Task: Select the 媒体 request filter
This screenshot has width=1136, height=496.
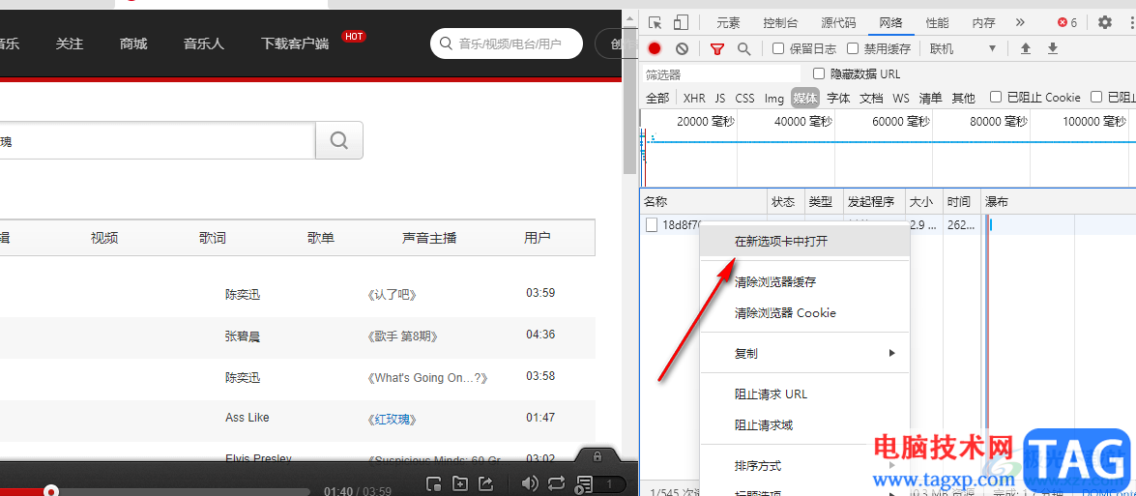Action: (x=805, y=98)
